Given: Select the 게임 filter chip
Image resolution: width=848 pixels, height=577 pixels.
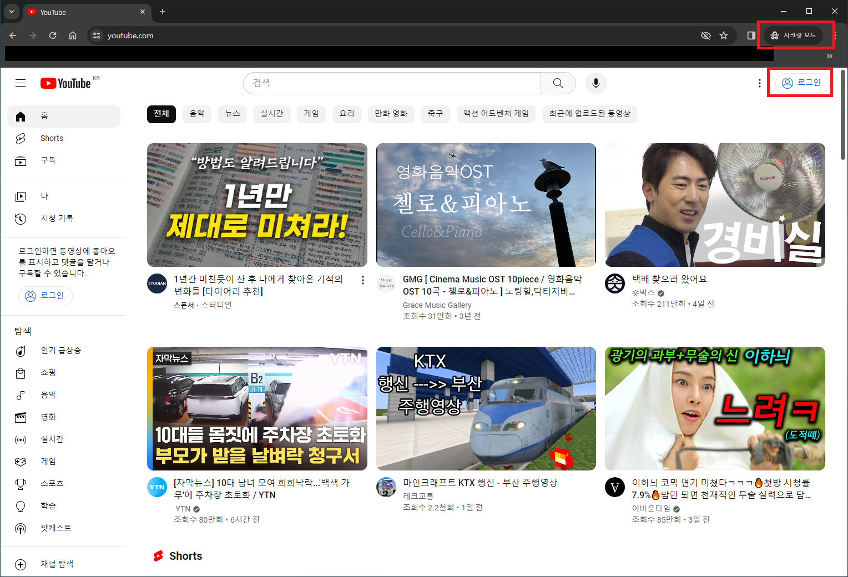Looking at the screenshot, I should [x=311, y=114].
